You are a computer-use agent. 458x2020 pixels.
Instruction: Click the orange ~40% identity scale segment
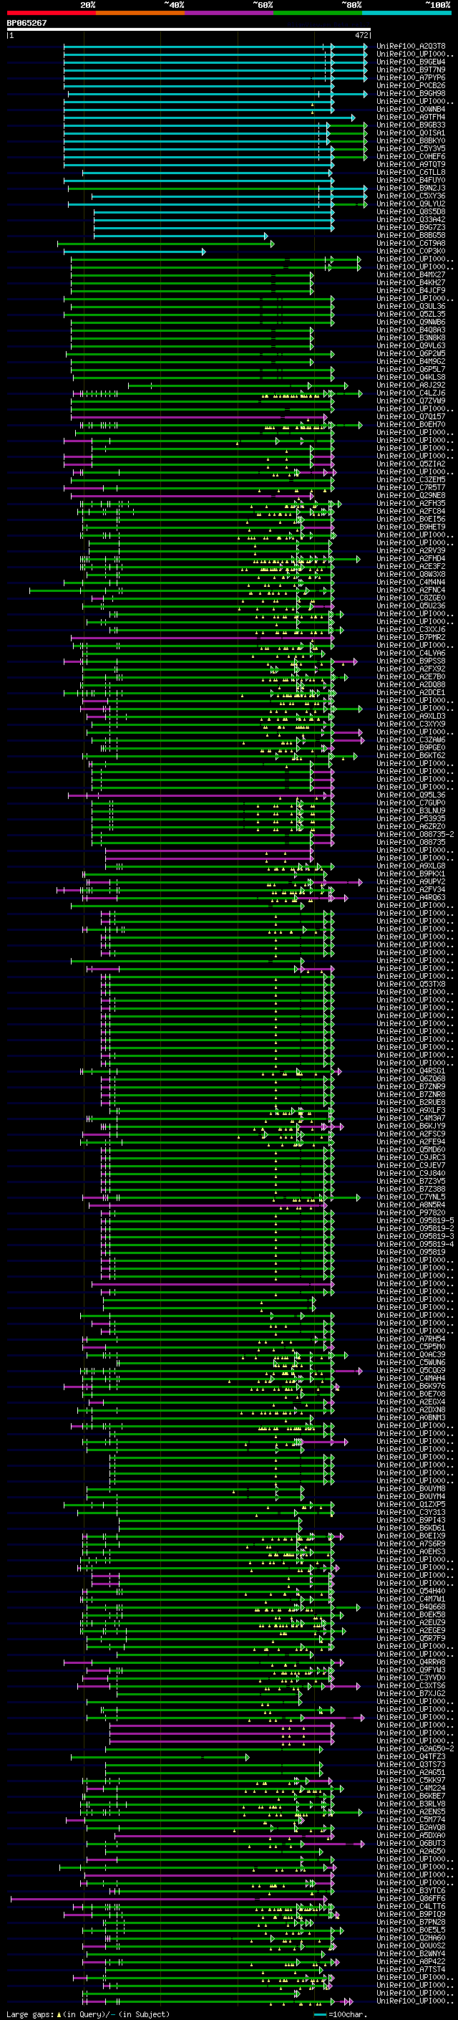pyautogui.click(x=140, y=13)
